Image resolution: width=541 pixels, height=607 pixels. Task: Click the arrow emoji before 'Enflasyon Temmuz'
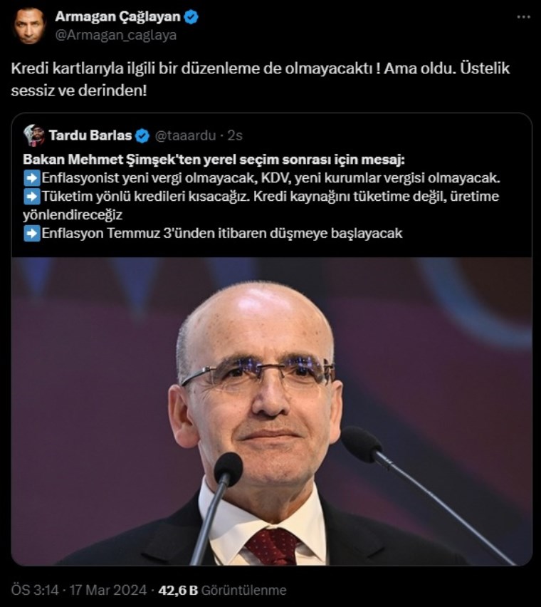click(x=32, y=234)
